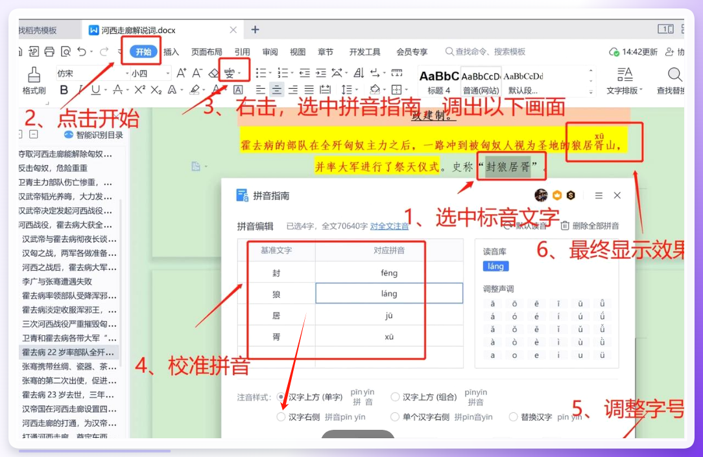This screenshot has width=703, height=457.
Task: Switch to the 开始 (Home) ribbon tab
Action: tap(143, 52)
